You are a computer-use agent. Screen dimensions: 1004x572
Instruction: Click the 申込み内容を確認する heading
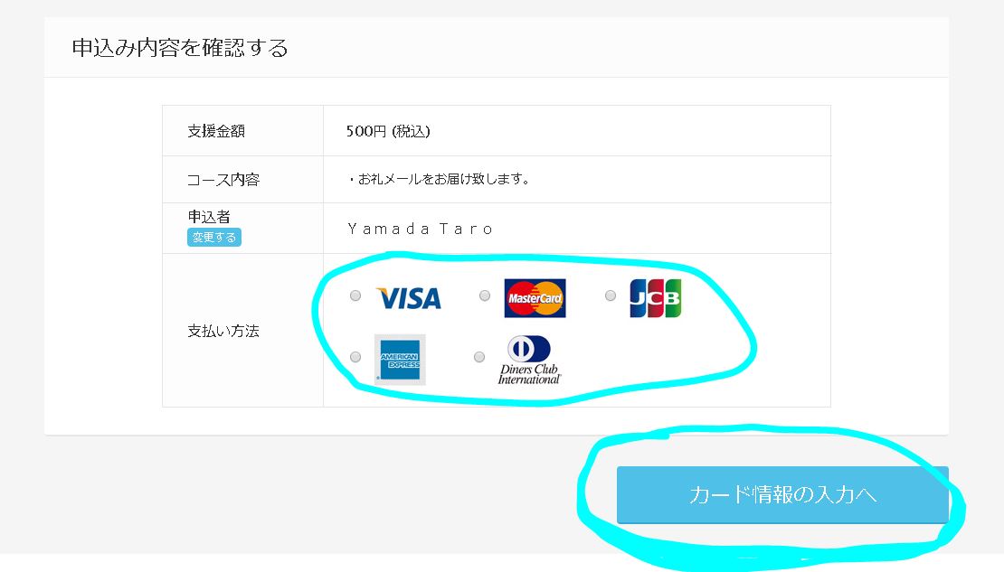pos(180,48)
